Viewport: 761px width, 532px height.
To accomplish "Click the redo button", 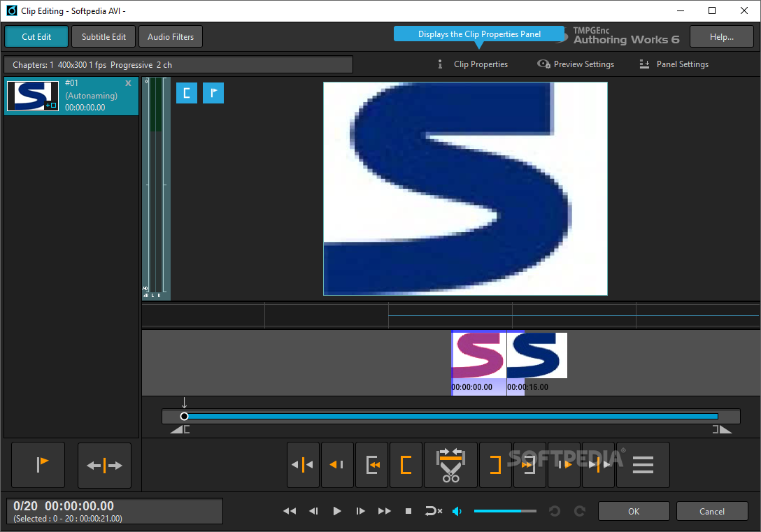I will [x=579, y=510].
